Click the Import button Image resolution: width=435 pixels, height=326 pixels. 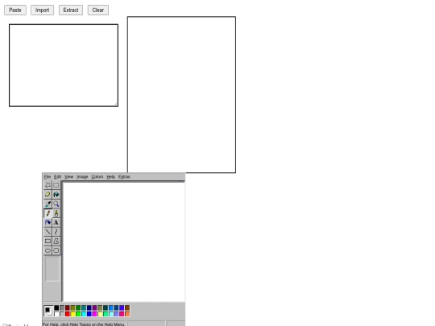pyautogui.click(x=42, y=10)
